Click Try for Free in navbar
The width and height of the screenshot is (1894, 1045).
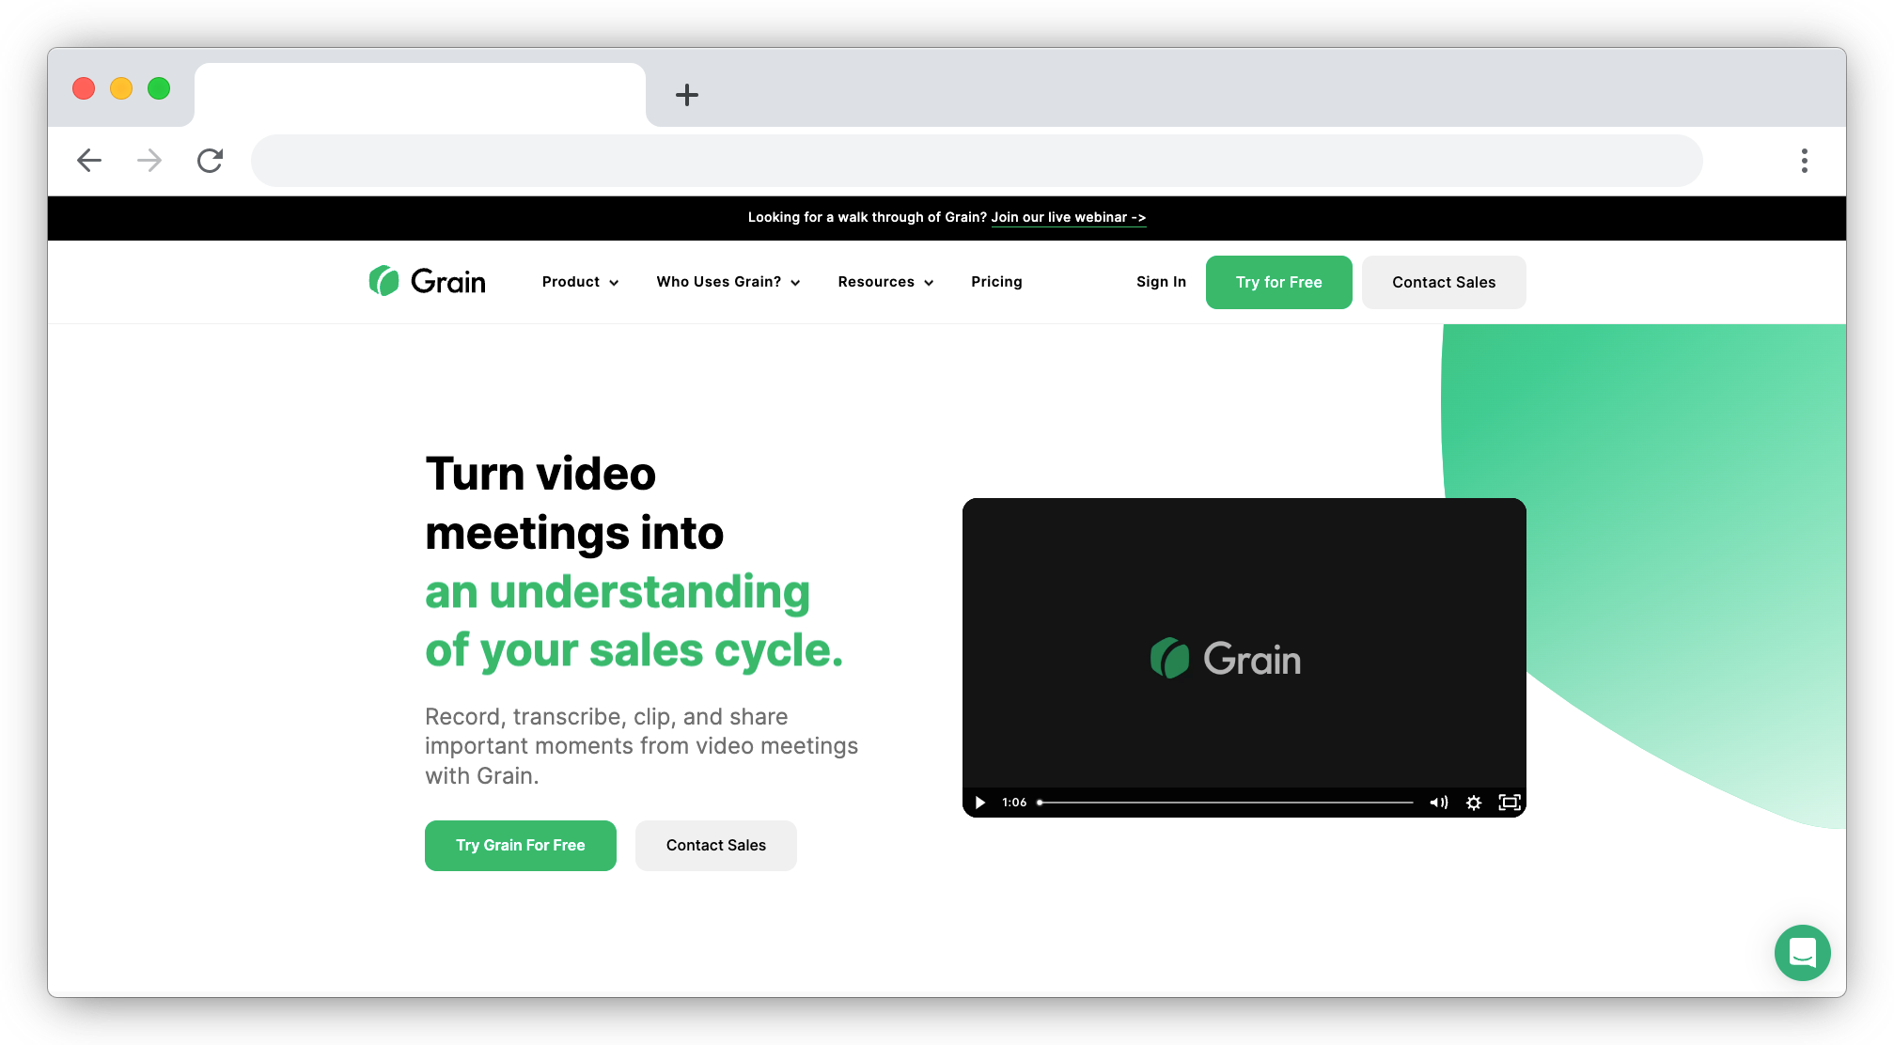point(1277,282)
